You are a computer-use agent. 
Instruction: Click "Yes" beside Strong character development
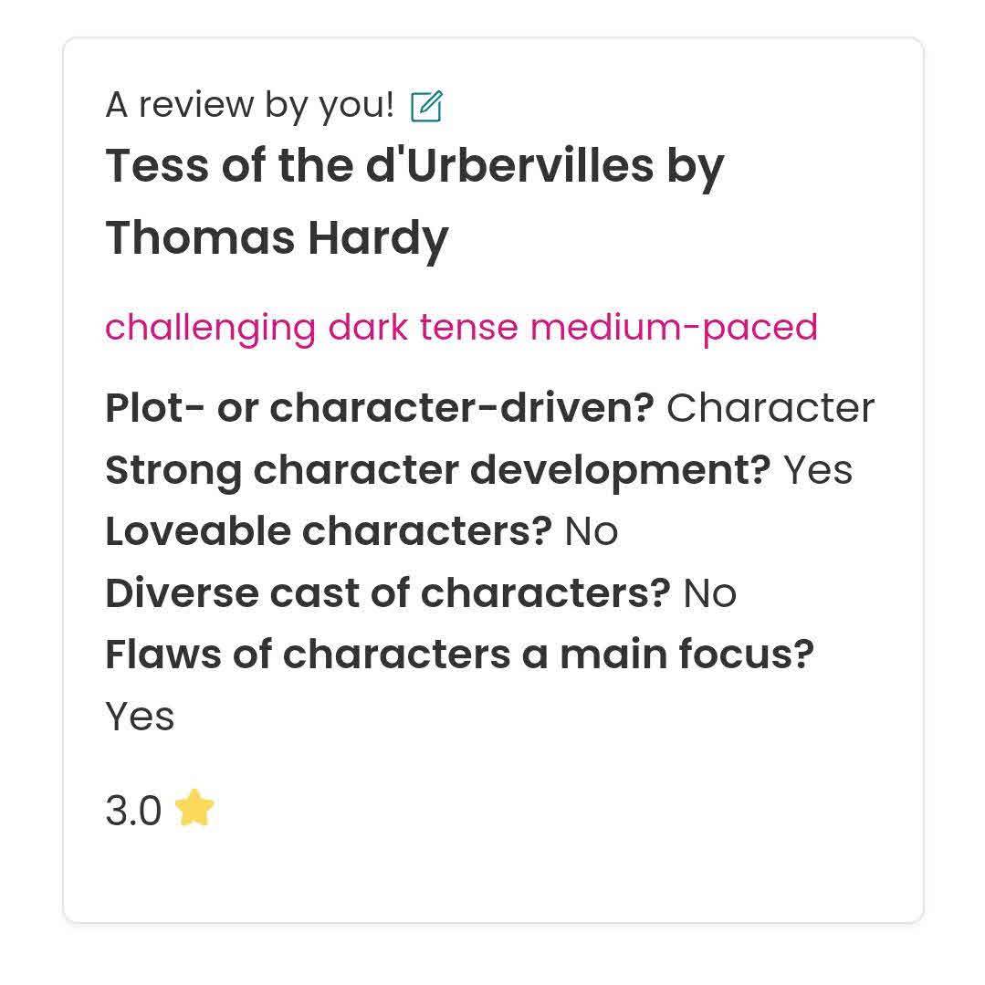818,470
